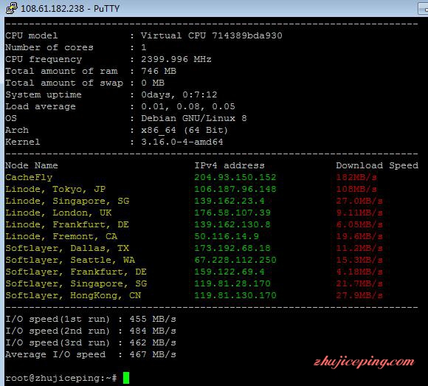This screenshot has height=386, width=428.
Task: Click the green terminal cursor block
Action: (126, 378)
